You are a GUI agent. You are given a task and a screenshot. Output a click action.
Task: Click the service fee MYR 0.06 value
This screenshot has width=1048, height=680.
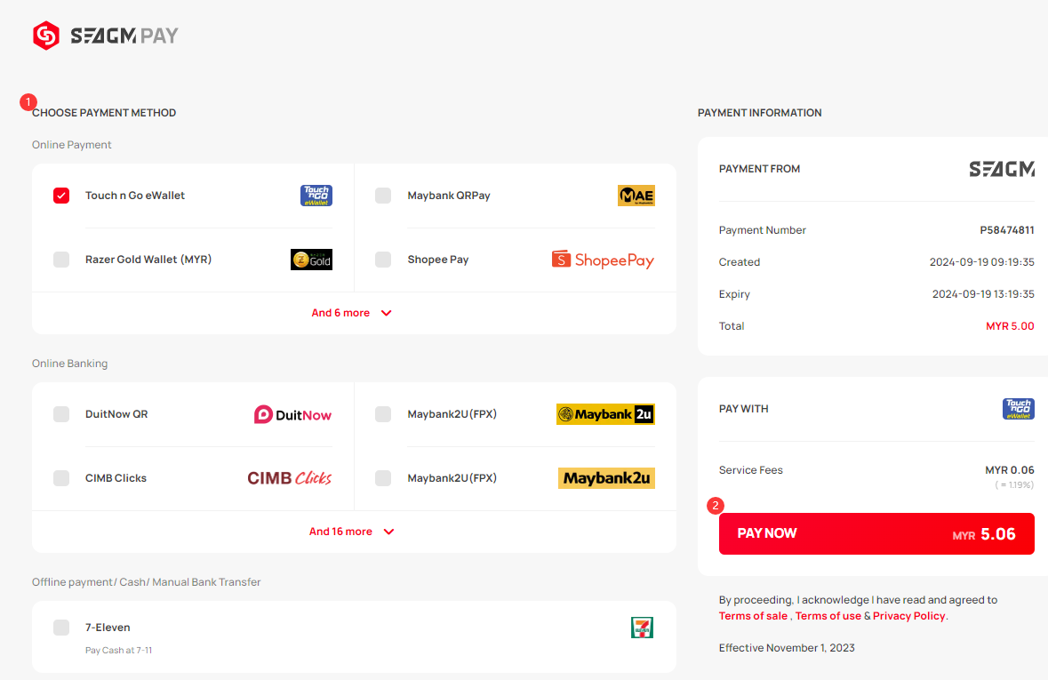click(x=1009, y=470)
